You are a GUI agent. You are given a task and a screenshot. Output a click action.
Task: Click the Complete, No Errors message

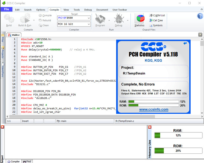point(138,84)
